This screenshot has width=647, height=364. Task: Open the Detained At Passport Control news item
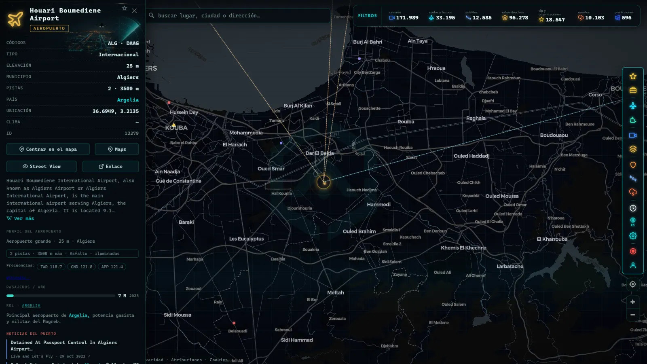point(73,349)
